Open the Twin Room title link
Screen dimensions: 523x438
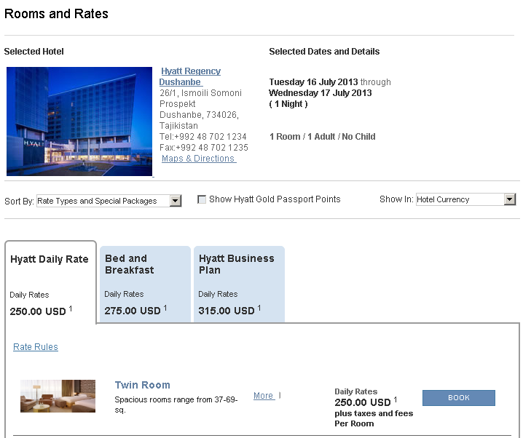[142, 385]
